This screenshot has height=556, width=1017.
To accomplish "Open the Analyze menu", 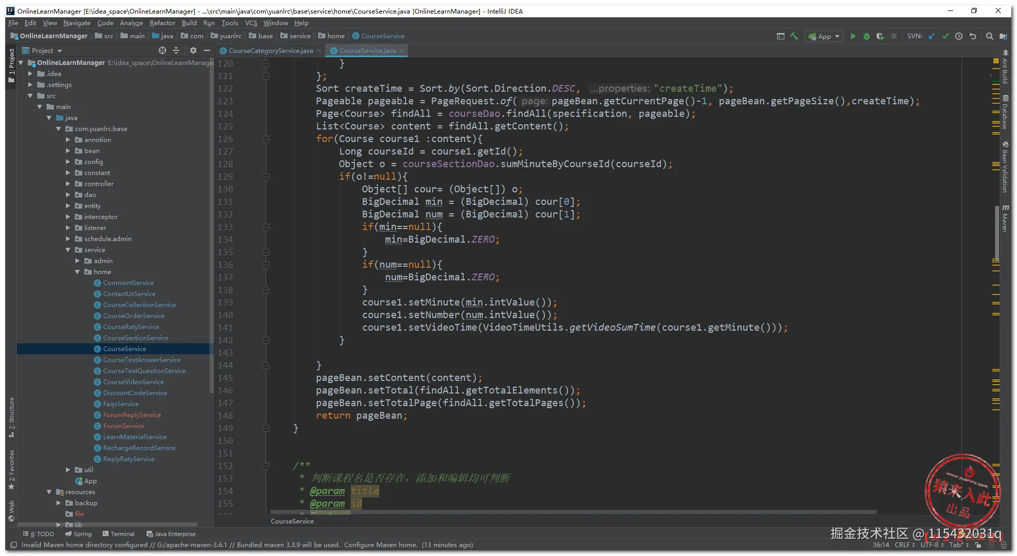I will [131, 23].
